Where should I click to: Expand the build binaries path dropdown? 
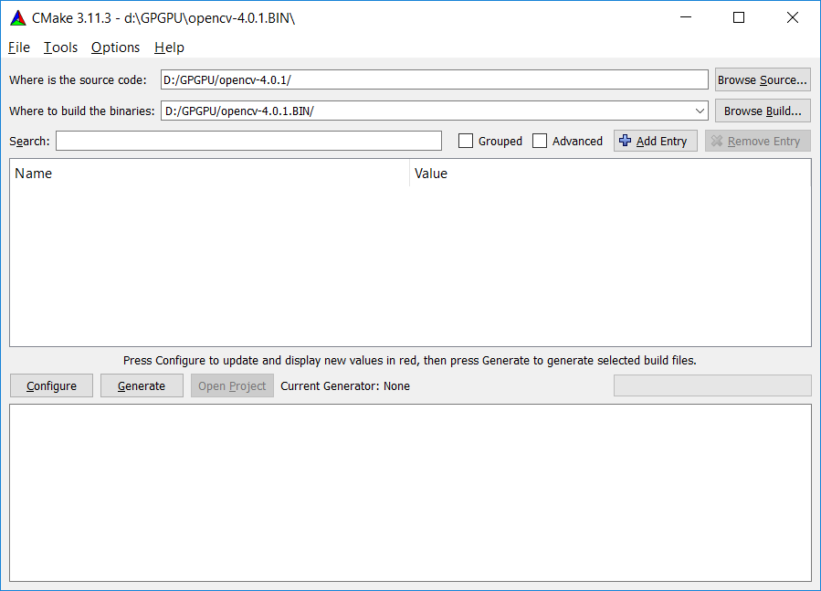coord(700,111)
